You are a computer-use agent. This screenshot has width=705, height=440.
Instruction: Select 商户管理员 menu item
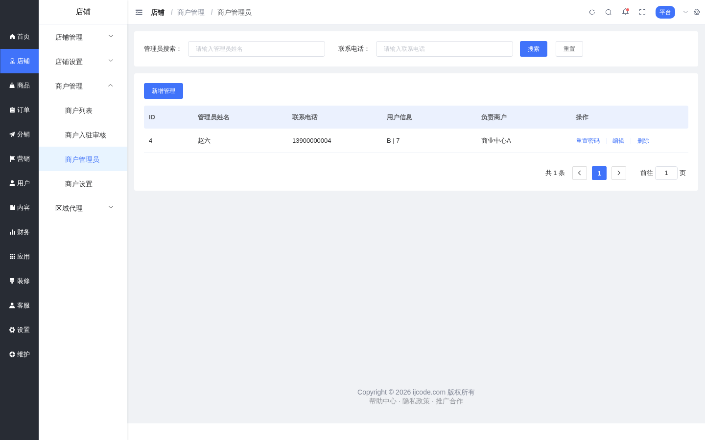tap(83, 159)
